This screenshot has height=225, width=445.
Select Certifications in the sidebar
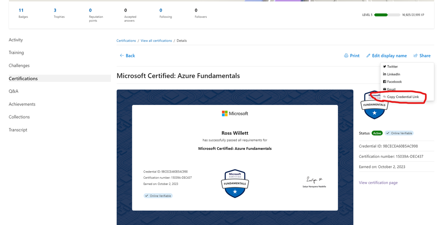point(60,79)
